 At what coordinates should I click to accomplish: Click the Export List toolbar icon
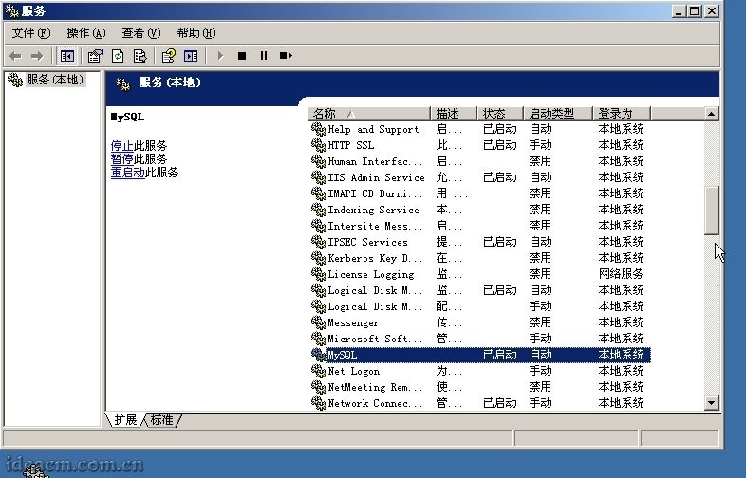point(140,56)
